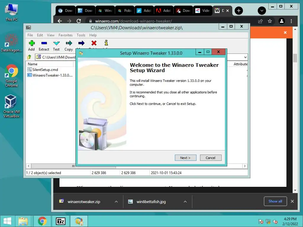Click the Copy icon in 7-Zip toolbar
Image resolution: width=303 pixels, height=227 pixels.
[x=69, y=46]
